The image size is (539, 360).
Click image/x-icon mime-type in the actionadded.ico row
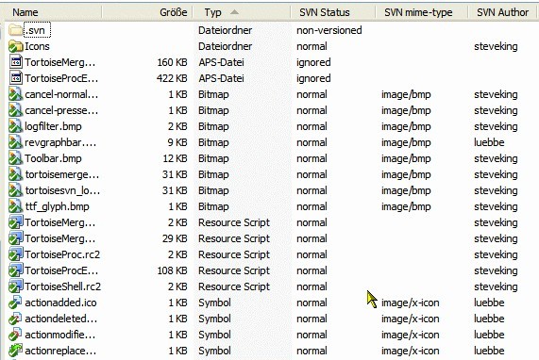coord(410,303)
